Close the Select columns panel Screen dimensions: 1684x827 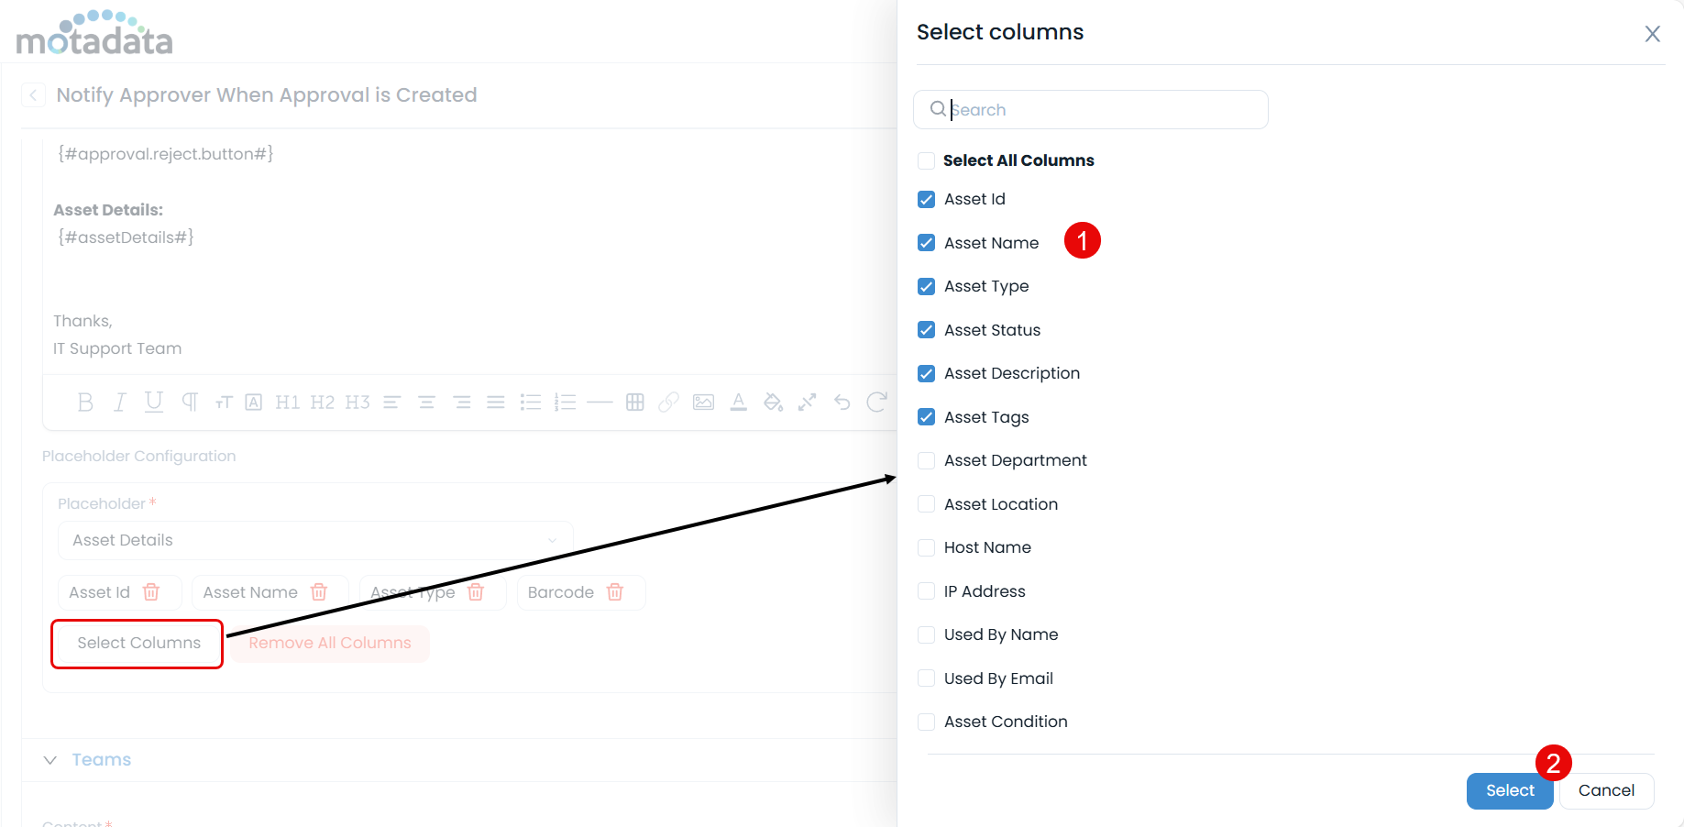coord(1653,34)
